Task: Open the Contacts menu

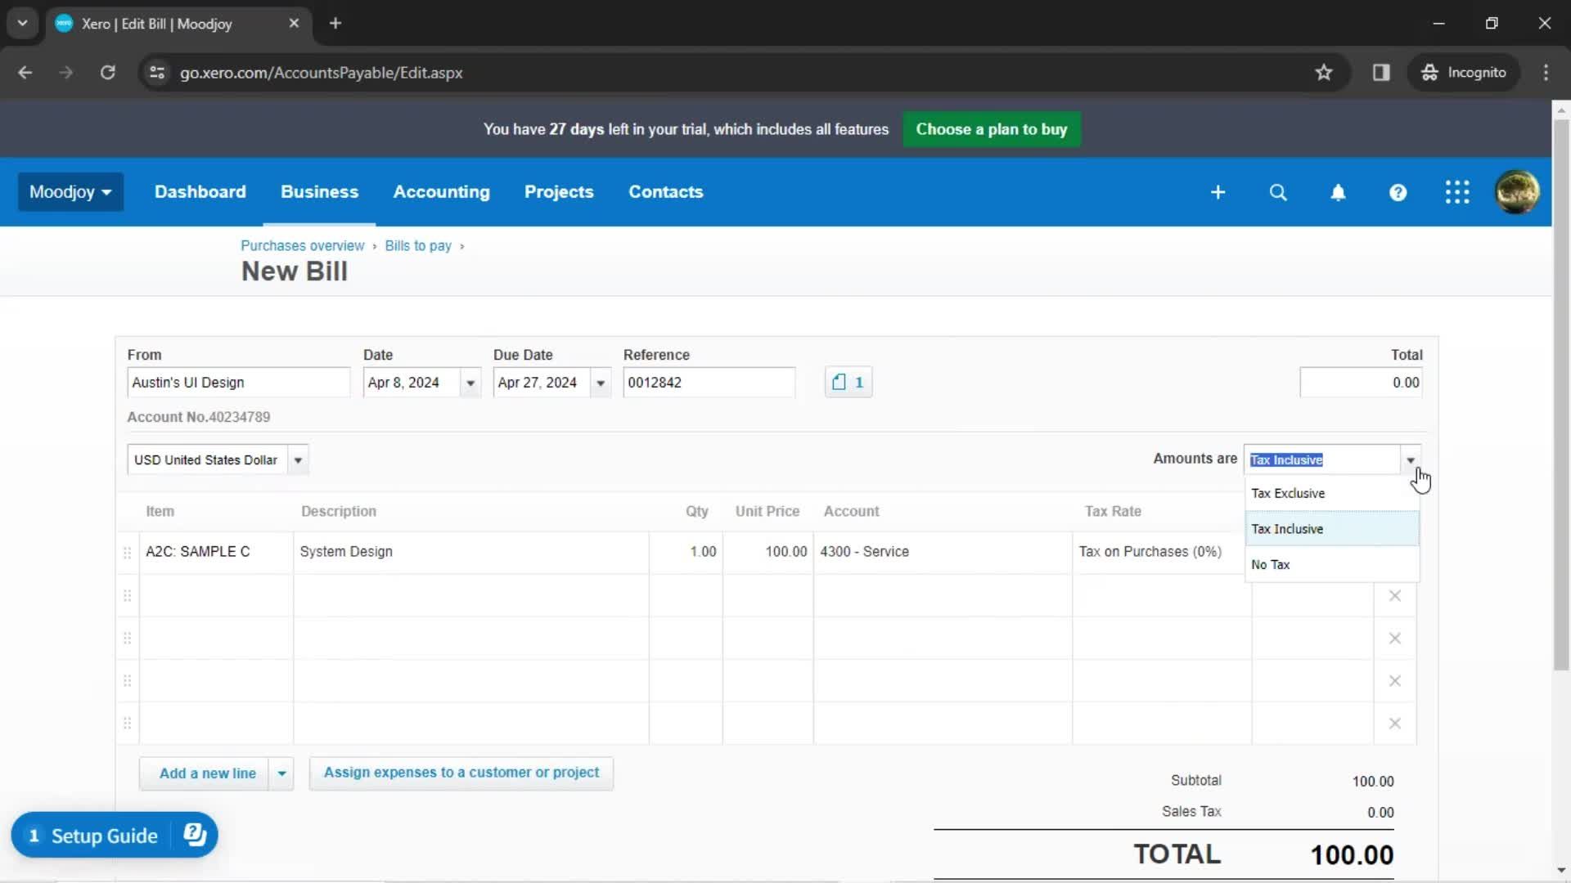Action: pyautogui.click(x=666, y=192)
